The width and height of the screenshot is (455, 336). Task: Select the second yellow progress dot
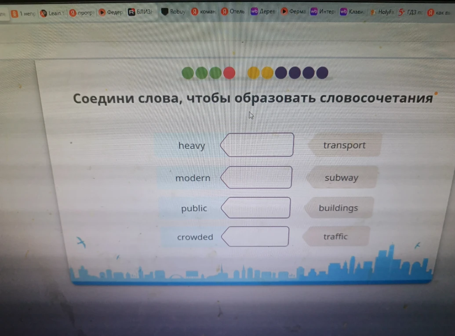point(267,73)
